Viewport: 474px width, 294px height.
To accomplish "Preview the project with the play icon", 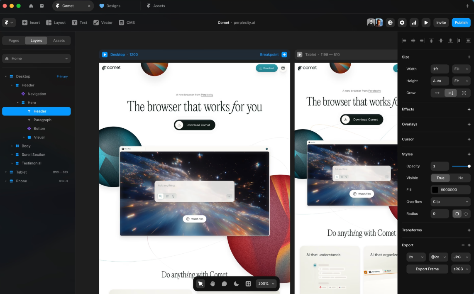I will (x=426, y=22).
